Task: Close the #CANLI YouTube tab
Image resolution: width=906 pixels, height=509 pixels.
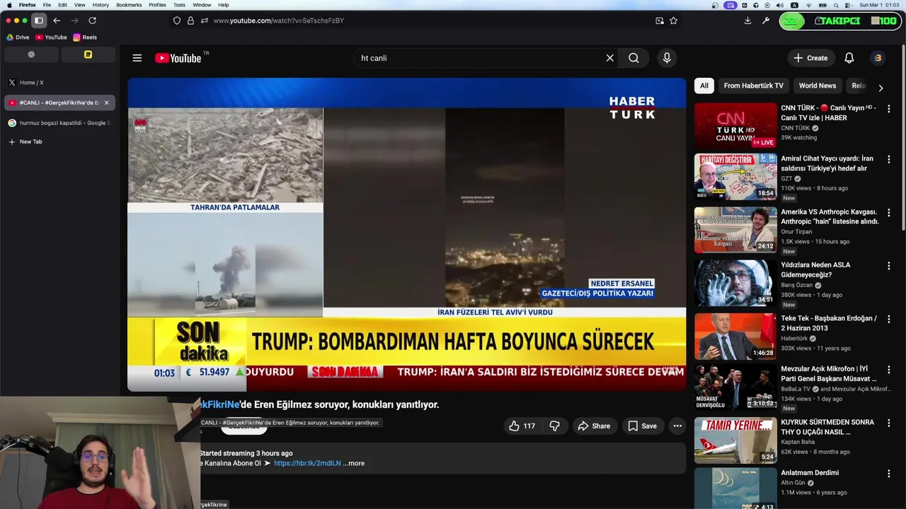Action: pyautogui.click(x=106, y=103)
